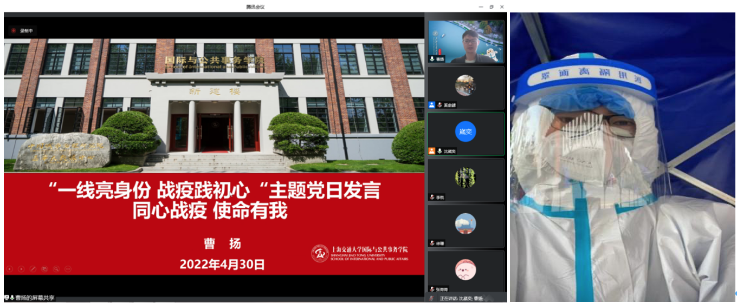Select 徐珊's participant tile avatar

click(x=465, y=223)
